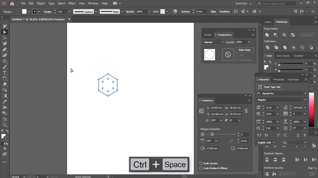Click the Stroke label in control bar
This screenshot has width=318, height=178.
[x=48, y=12]
